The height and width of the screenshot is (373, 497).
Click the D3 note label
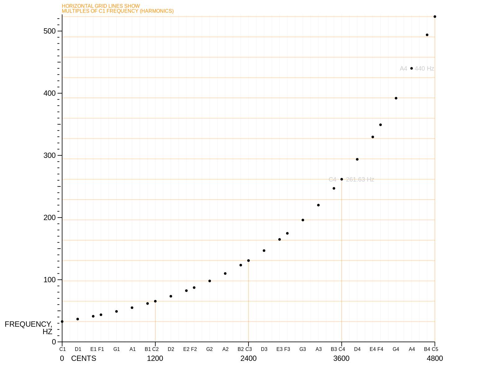click(264, 349)
